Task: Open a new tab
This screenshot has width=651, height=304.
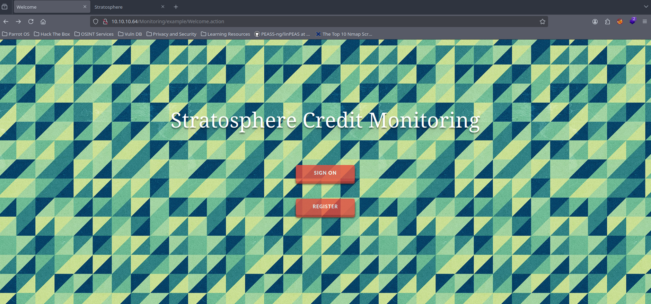Action: click(x=176, y=7)
